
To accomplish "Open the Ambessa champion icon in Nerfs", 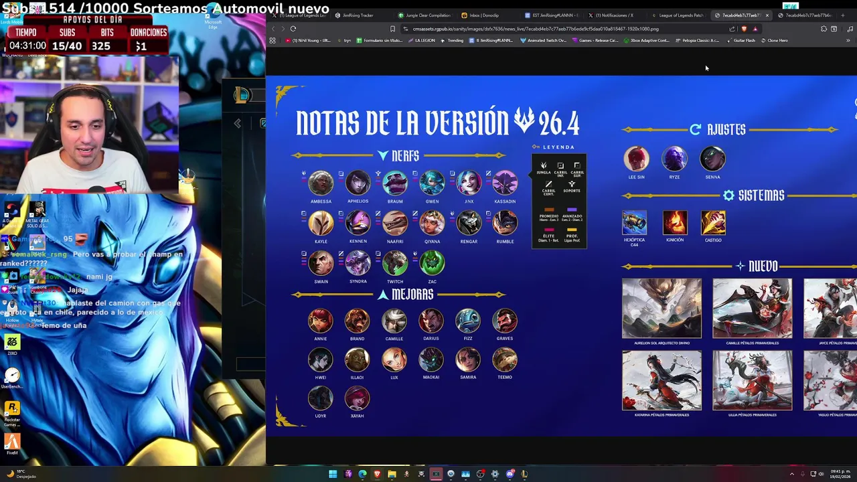I will (x=321, y=183).
